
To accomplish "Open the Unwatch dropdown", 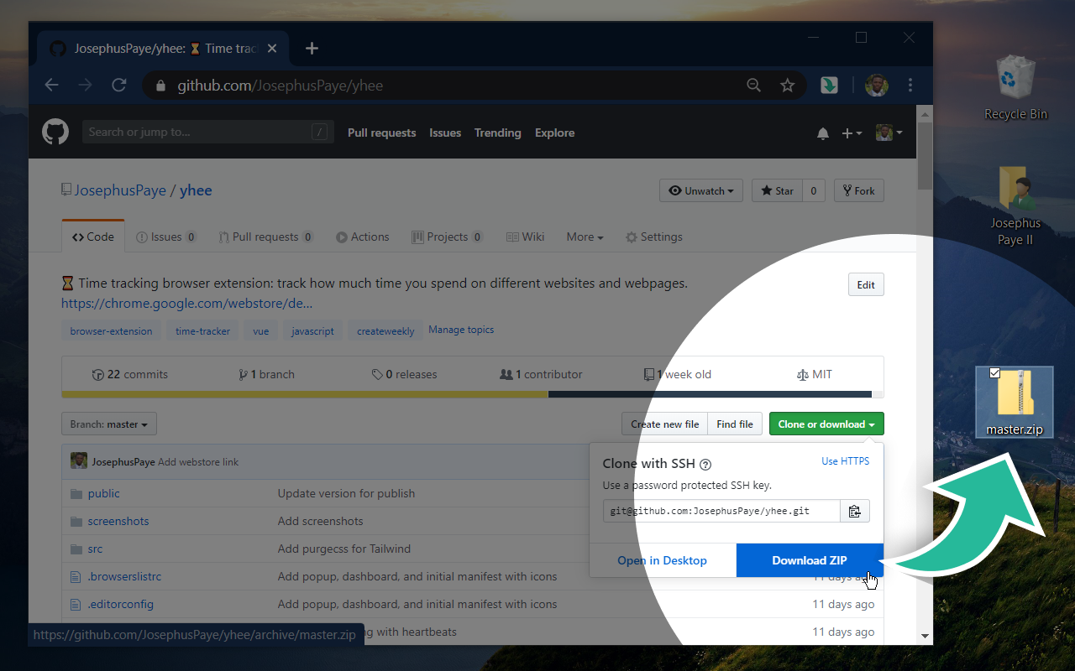I will tap(700, 191).
